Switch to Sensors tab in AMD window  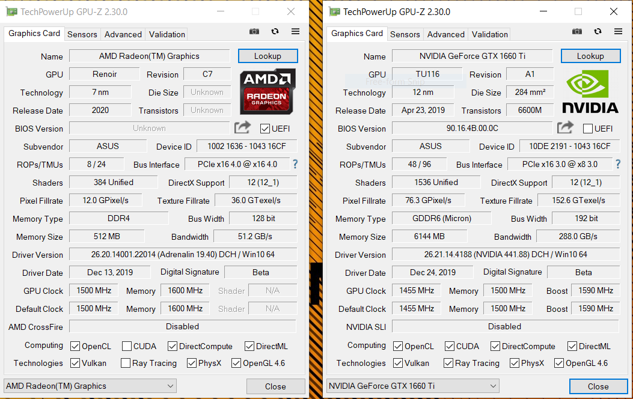tap(82, 34)
